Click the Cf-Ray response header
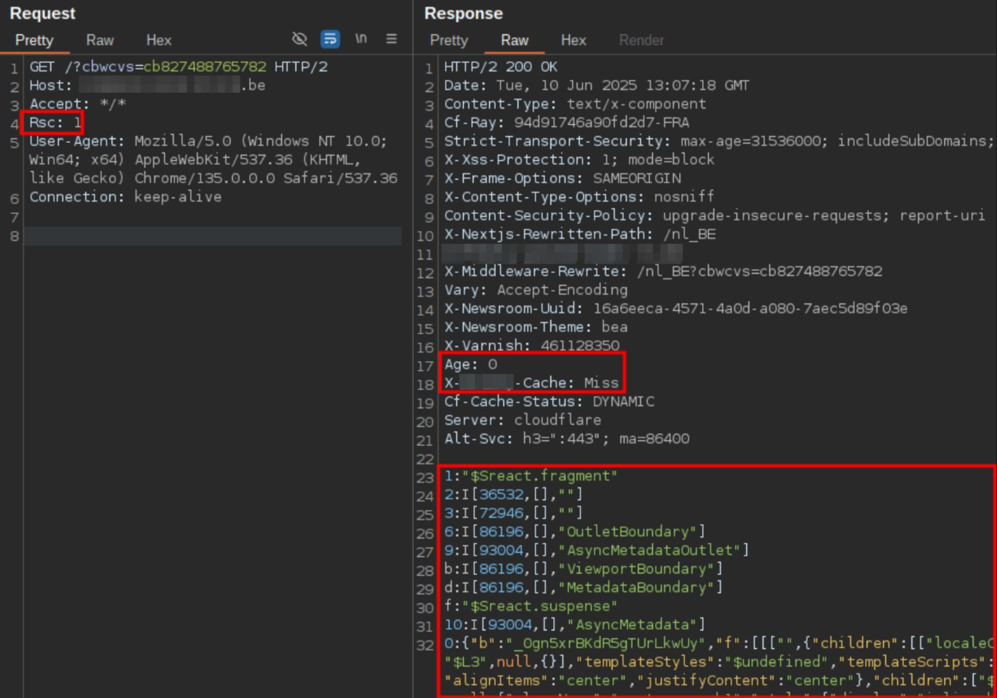 (566, 122)
